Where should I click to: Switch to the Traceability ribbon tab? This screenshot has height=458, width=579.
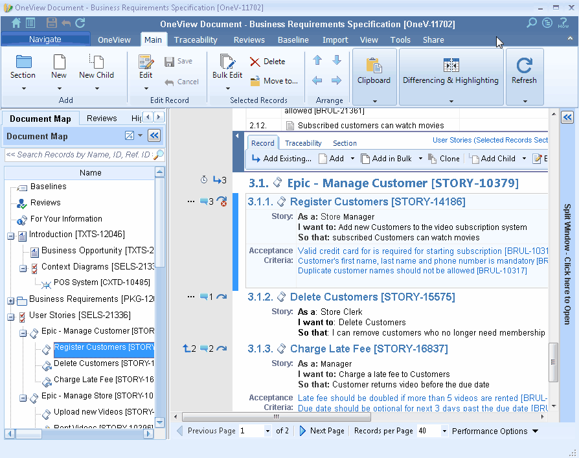(196, 40)
